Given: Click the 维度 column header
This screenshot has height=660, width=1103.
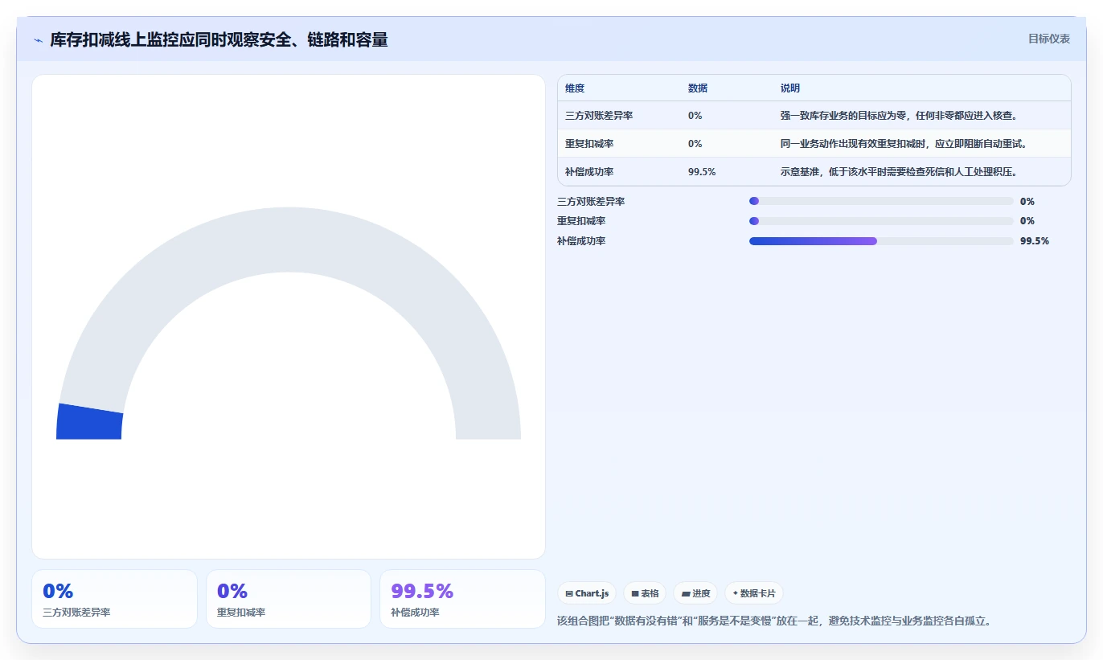Looking at the screenshot, I should click(x=575, y=88).
